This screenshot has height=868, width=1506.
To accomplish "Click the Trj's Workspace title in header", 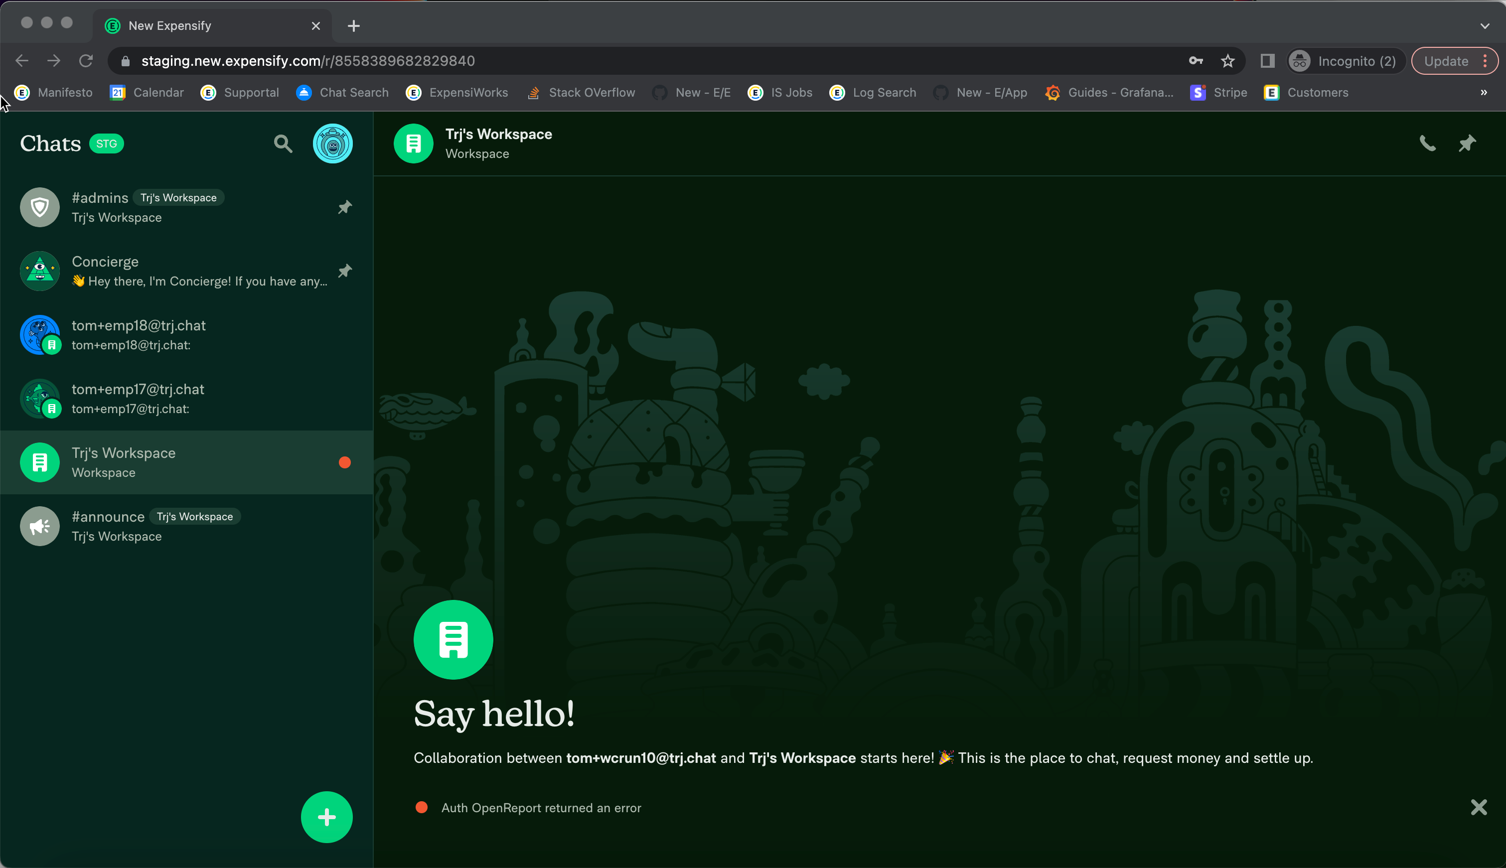I will pos(498,134).
